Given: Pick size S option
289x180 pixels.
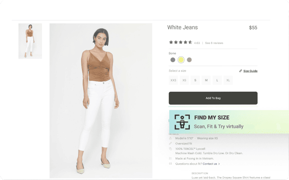Looking at the screenshot, I should pos(195,80).
